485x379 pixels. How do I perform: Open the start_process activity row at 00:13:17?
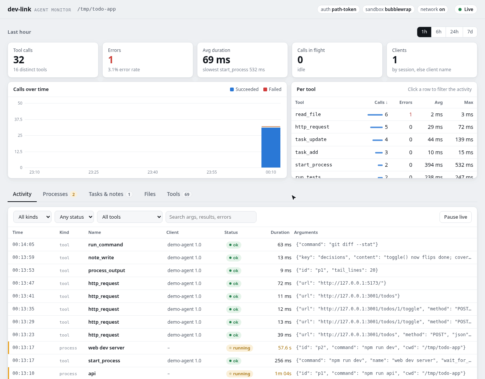pos(242,361)
